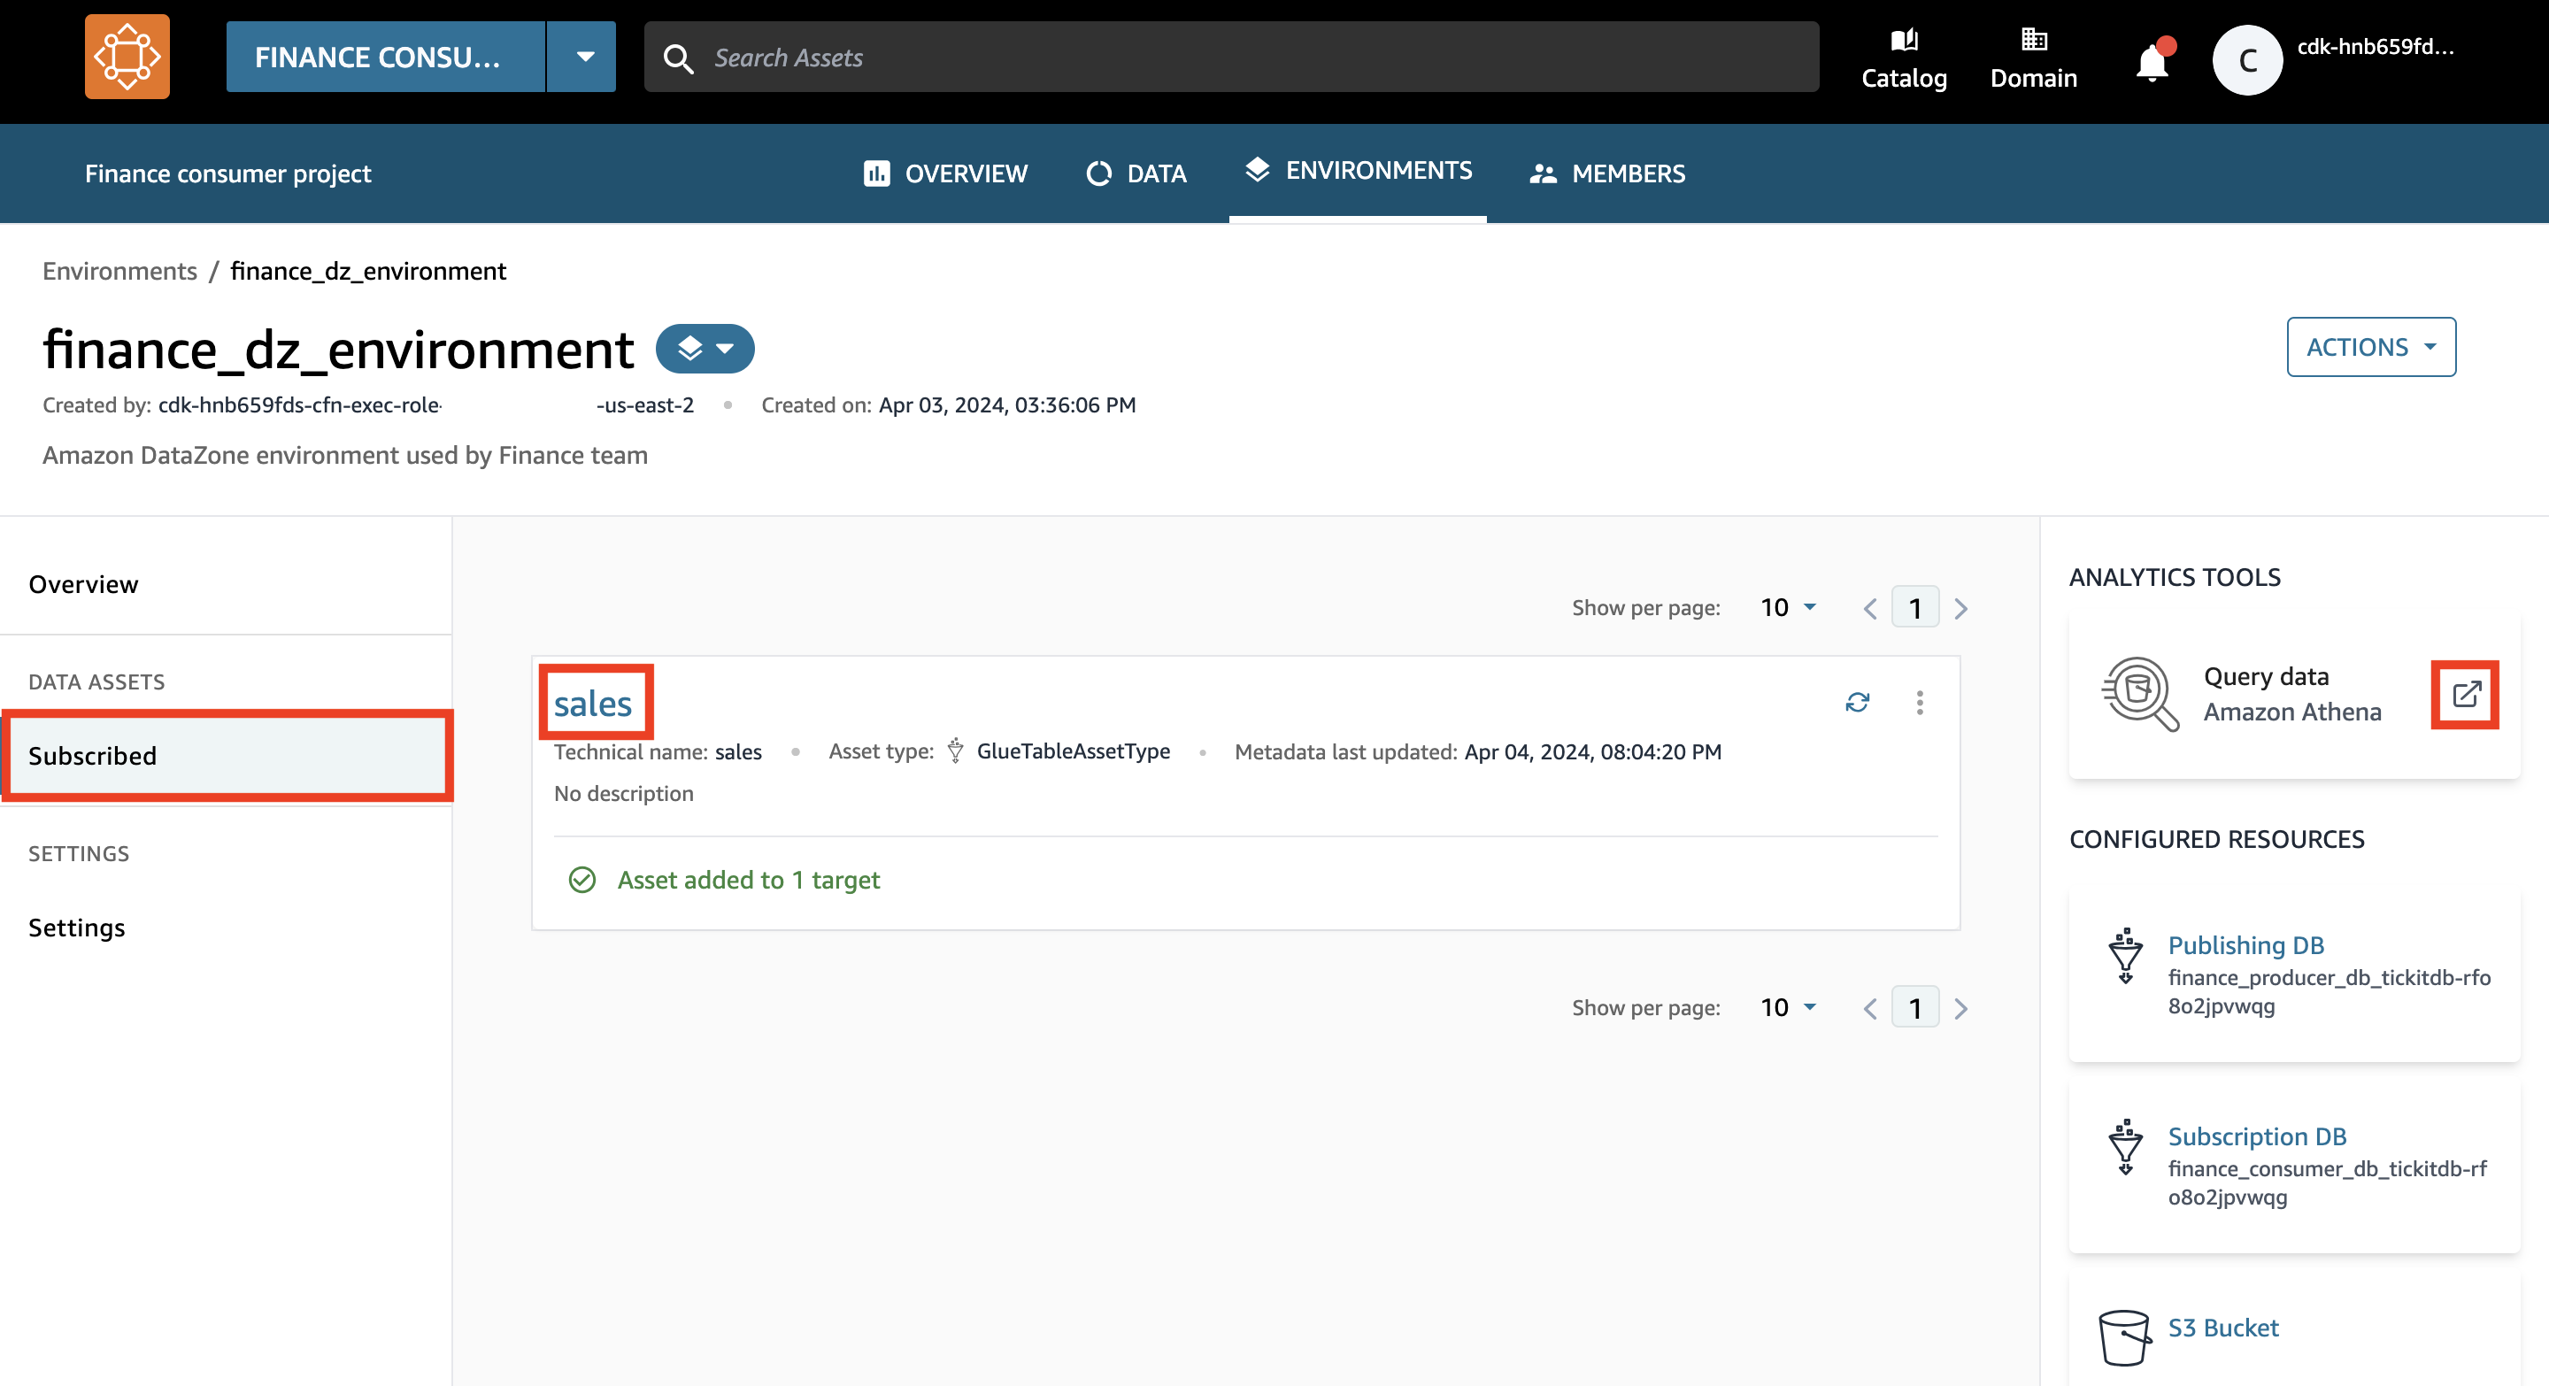The image size is (2549, 1386).
Task: Click the DataZone orange logo icon
Action: (x=127, y=57)
